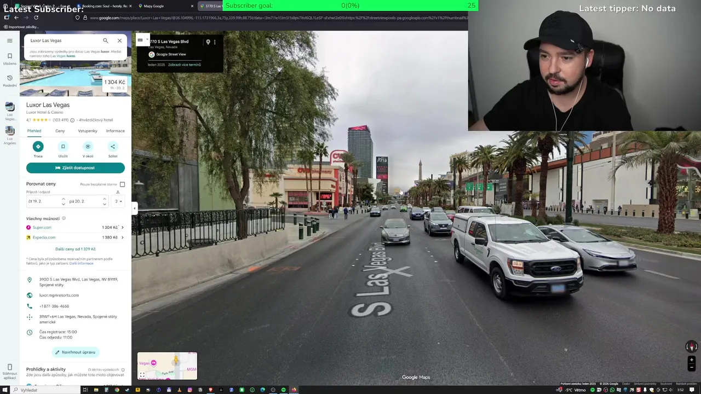Switch to the Vstupenky tab
The image size is (701, 394).
(x=88, y=131)
